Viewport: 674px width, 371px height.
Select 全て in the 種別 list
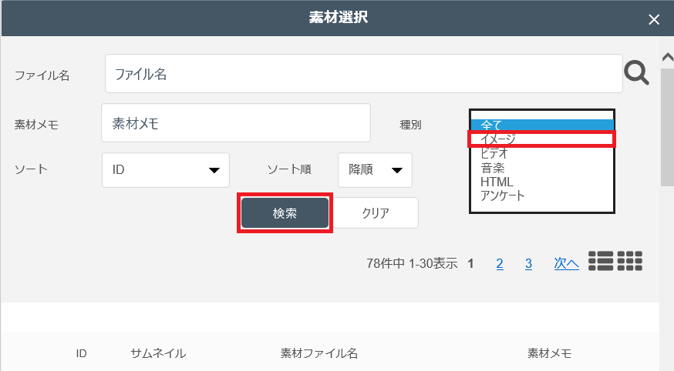click(541, 125)
